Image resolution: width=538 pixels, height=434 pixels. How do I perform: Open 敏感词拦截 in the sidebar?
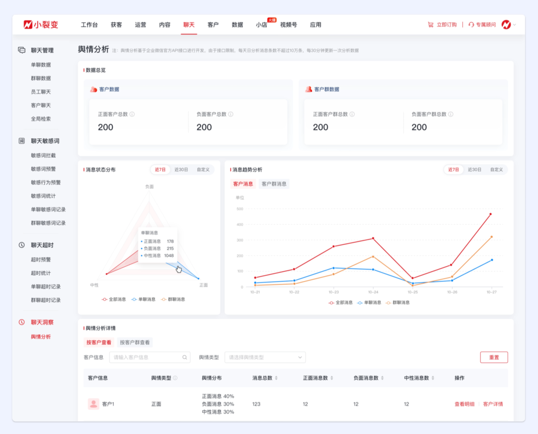(x=43, y=155)
